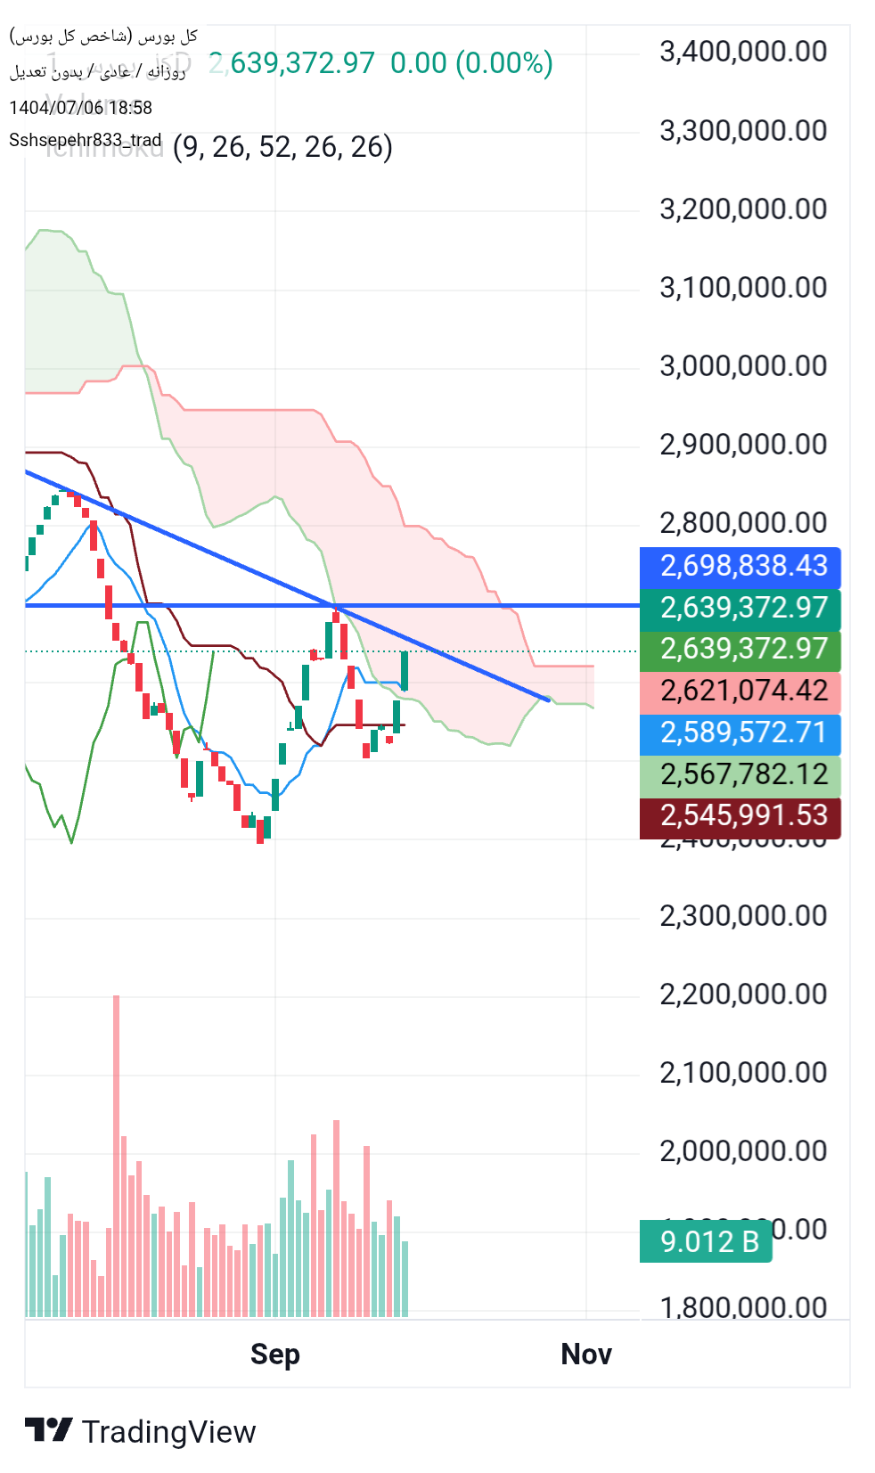The image size is (875, 1473).
Task: Select the teal 2,639,372.97 price label
Action: [740, 609]
